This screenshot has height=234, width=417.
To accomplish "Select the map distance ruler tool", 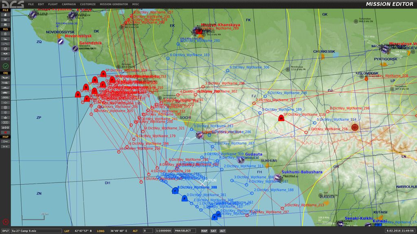I will coord(5,146).
